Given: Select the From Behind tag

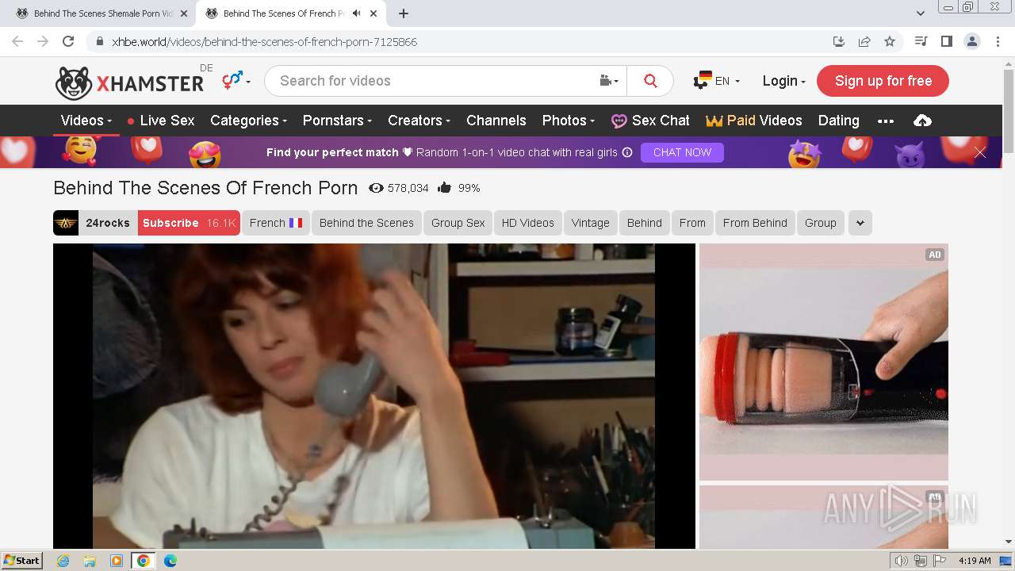Looking at the screenshot, I should coord(755,223).
